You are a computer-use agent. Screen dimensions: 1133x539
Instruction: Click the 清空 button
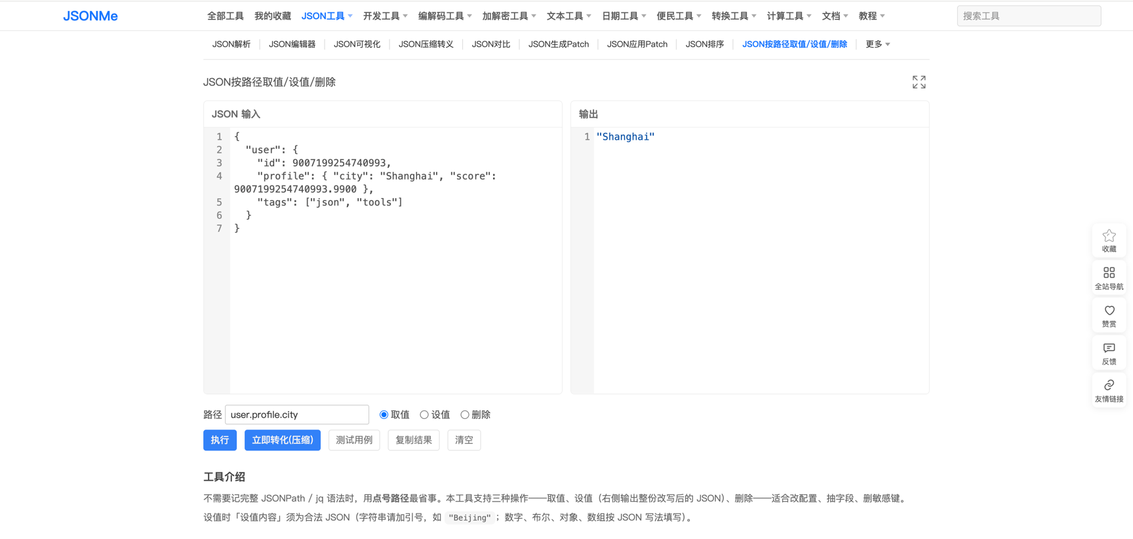(464, 440)
